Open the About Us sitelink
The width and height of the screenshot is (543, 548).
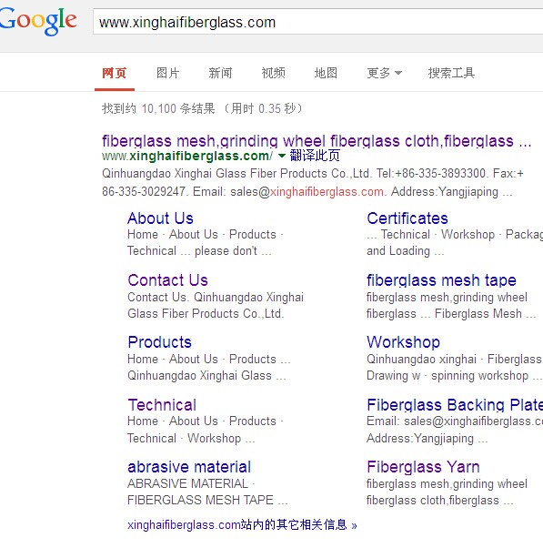click(x=160, y=218)
